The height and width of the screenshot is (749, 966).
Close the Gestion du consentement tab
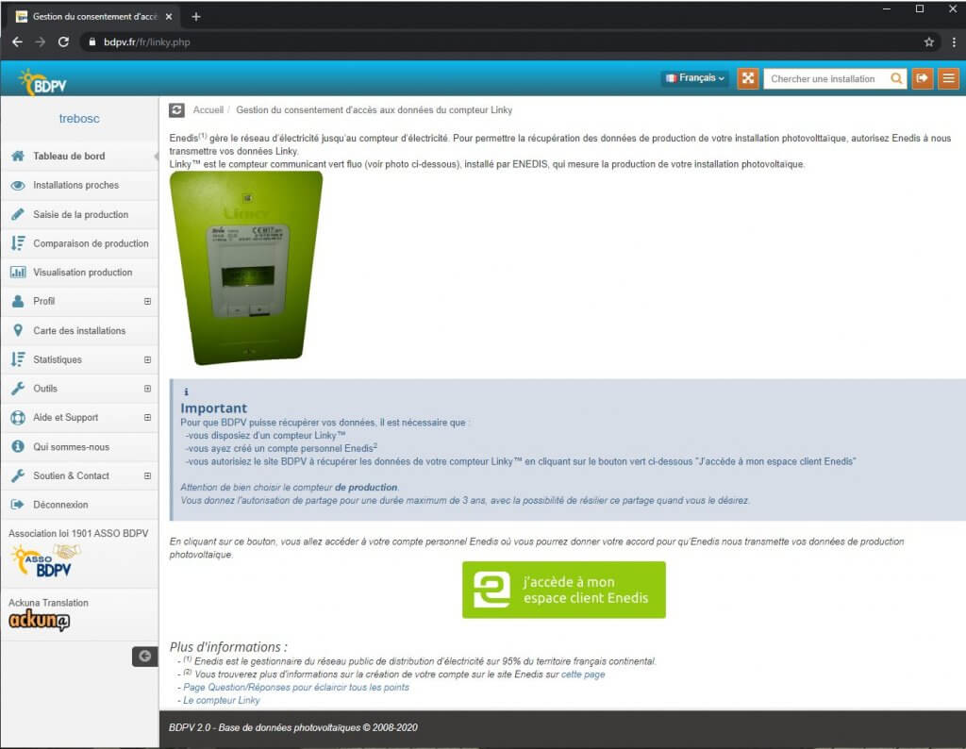169,17
